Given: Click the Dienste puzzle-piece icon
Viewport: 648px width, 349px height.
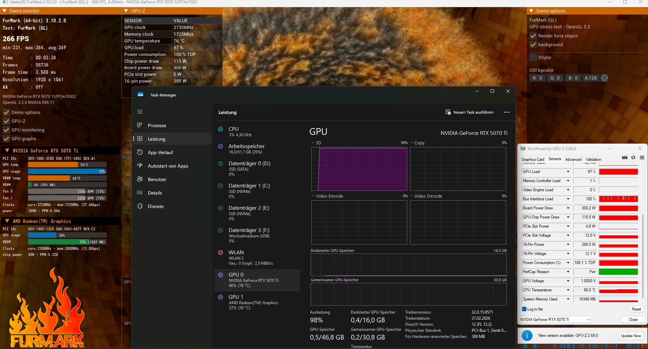Looking at the screenshot, I should click(140, 206).
